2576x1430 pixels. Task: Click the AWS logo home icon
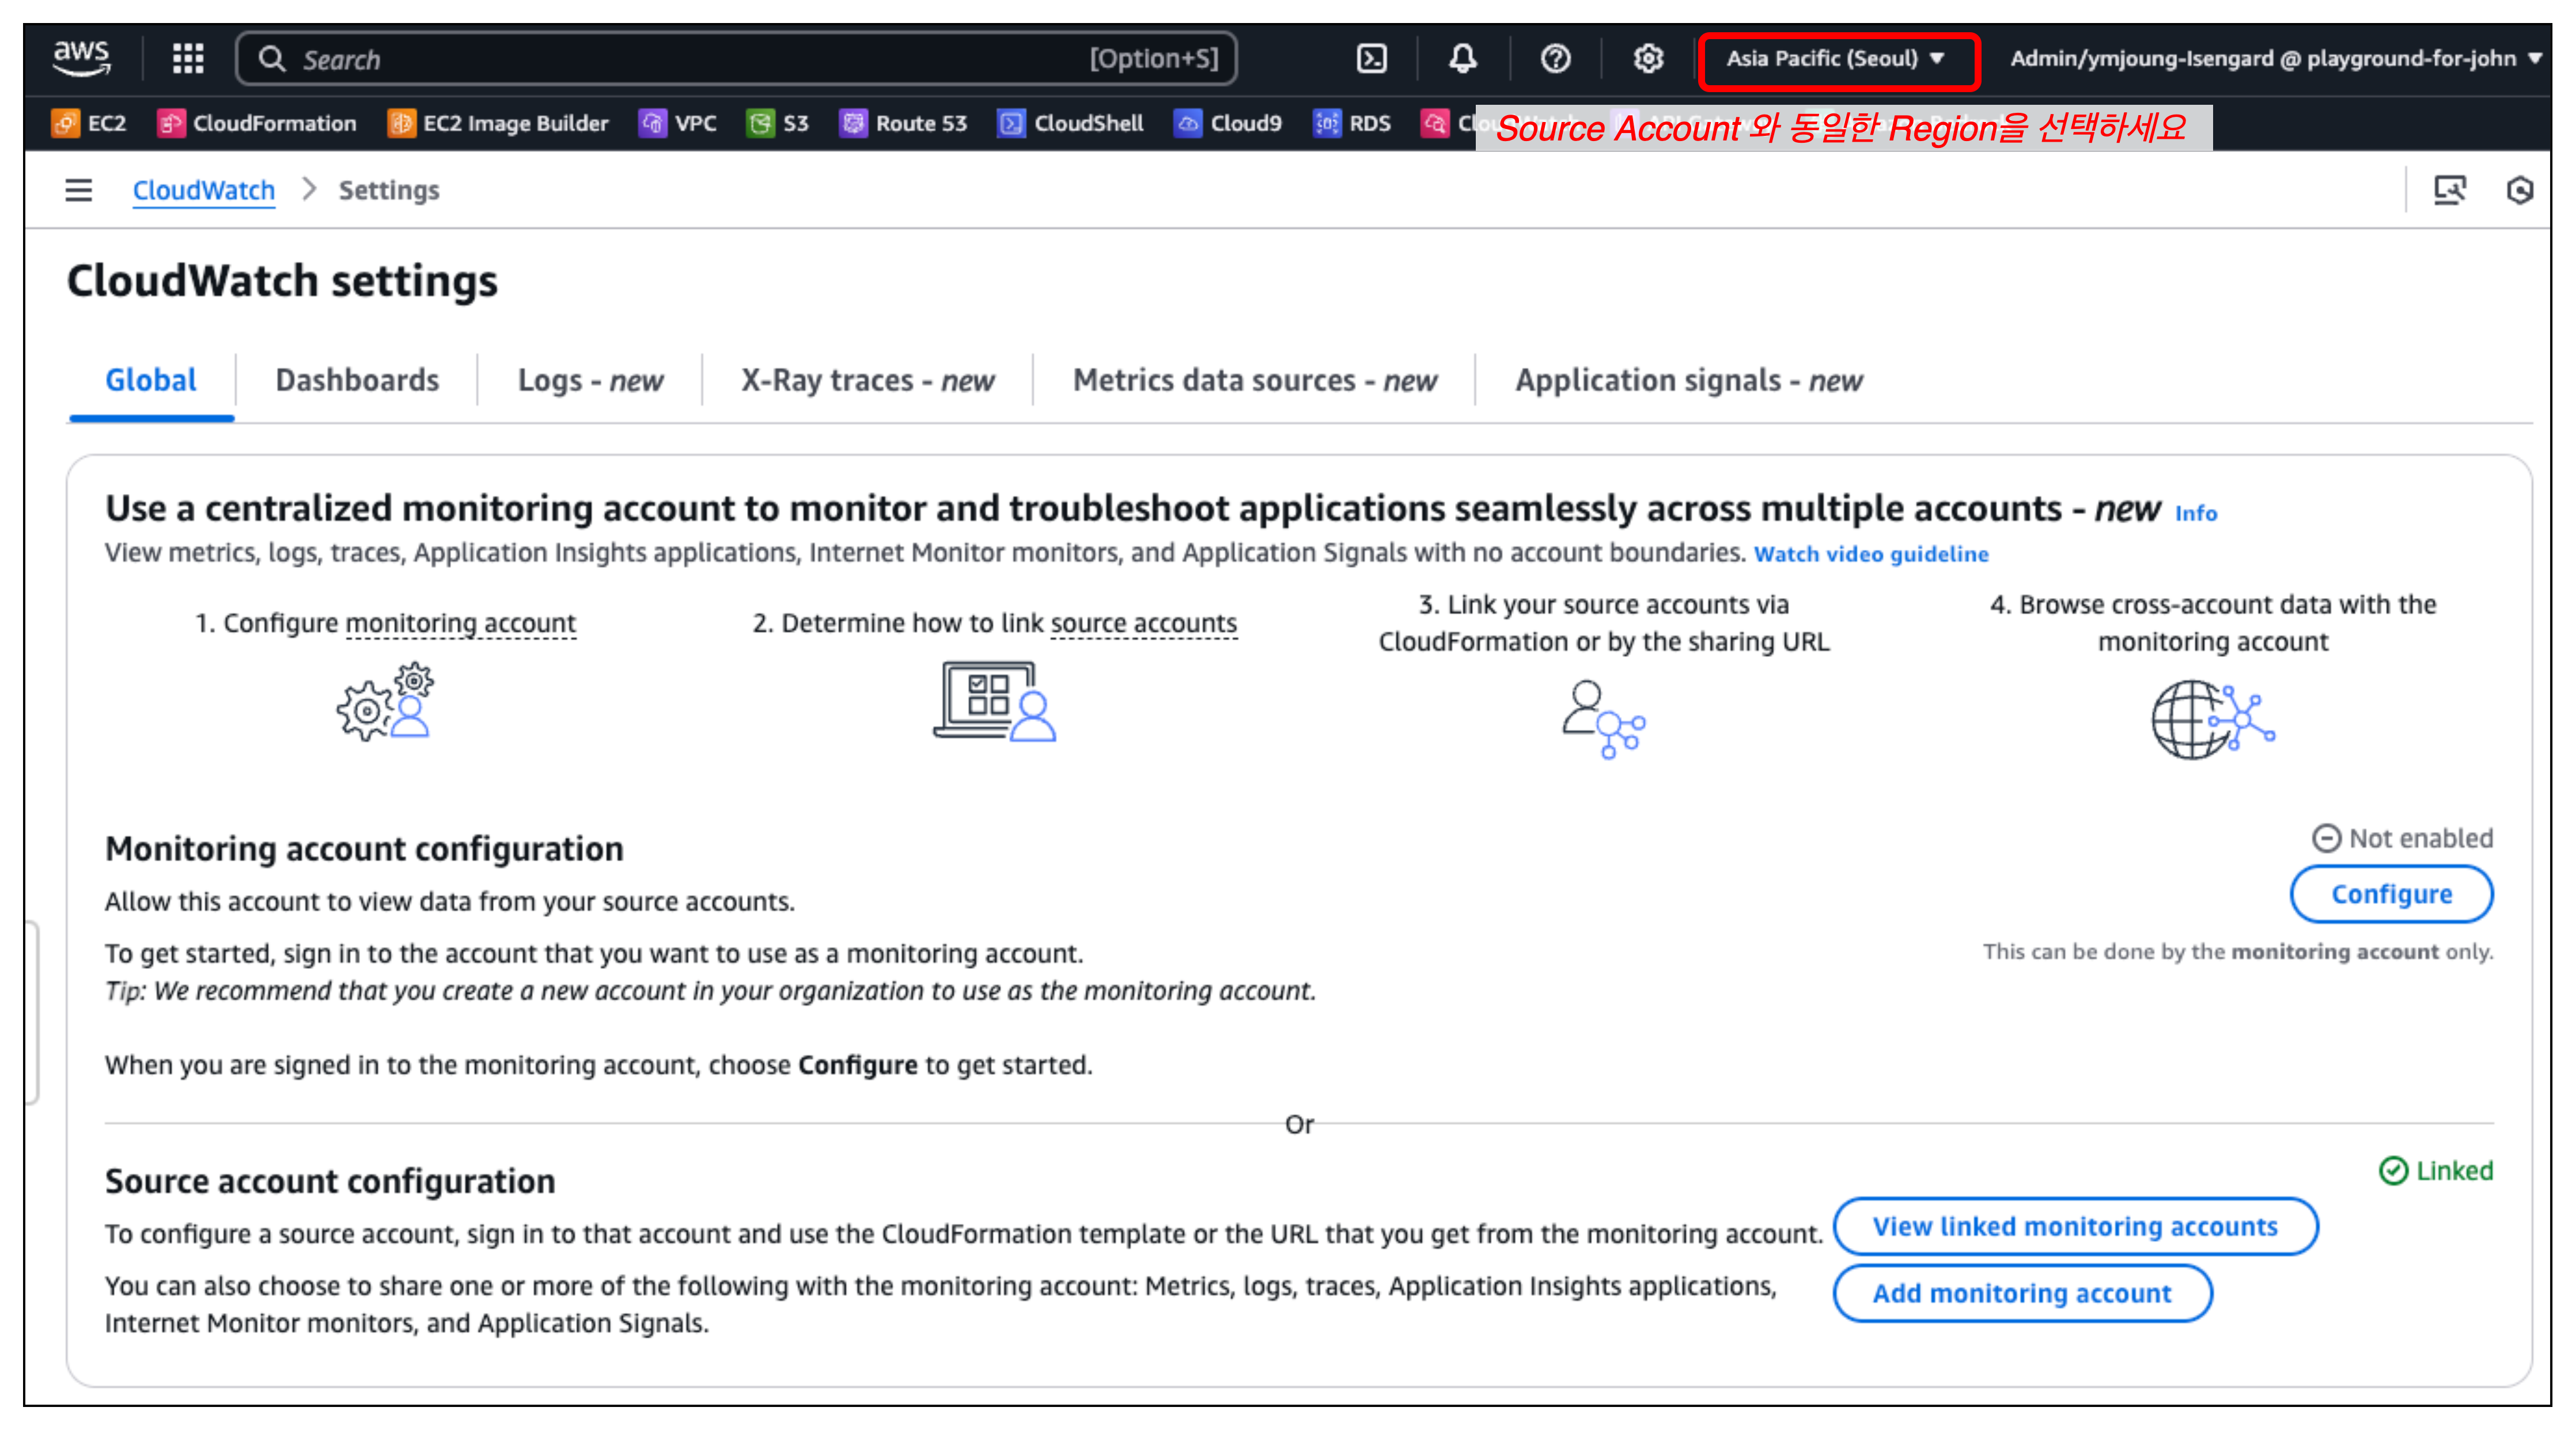(82, 58)
